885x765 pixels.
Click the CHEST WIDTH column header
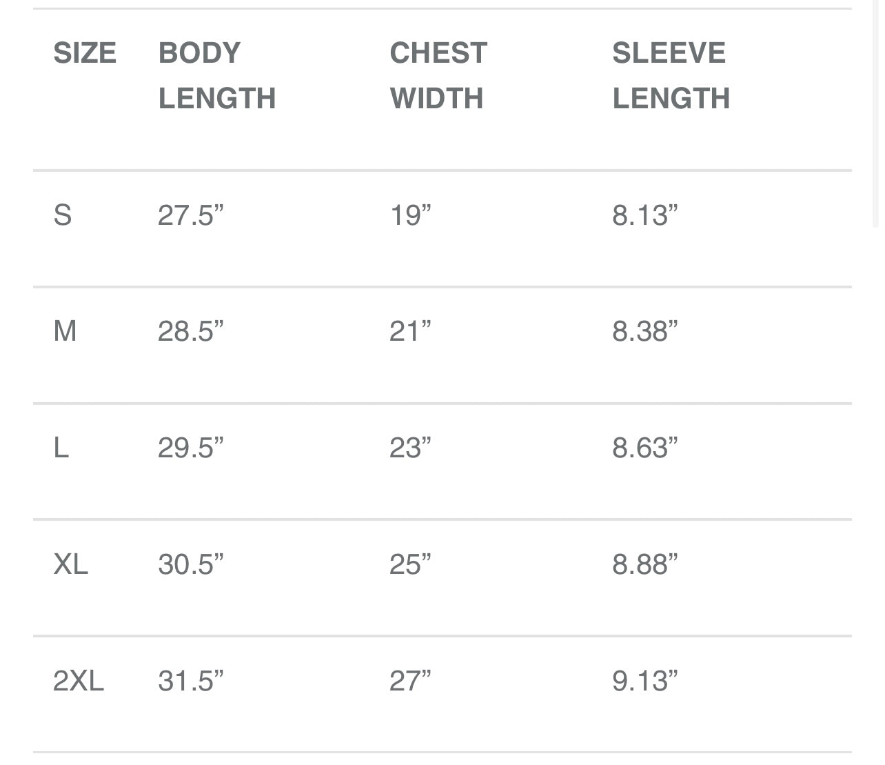pos(438,76)
